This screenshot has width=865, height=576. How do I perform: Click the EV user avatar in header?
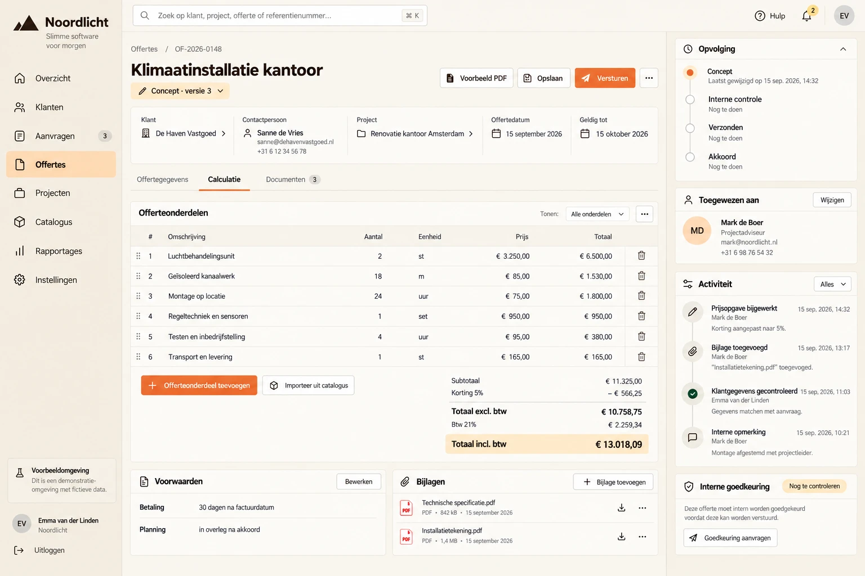pyautogui.click(x=844, y=16)
